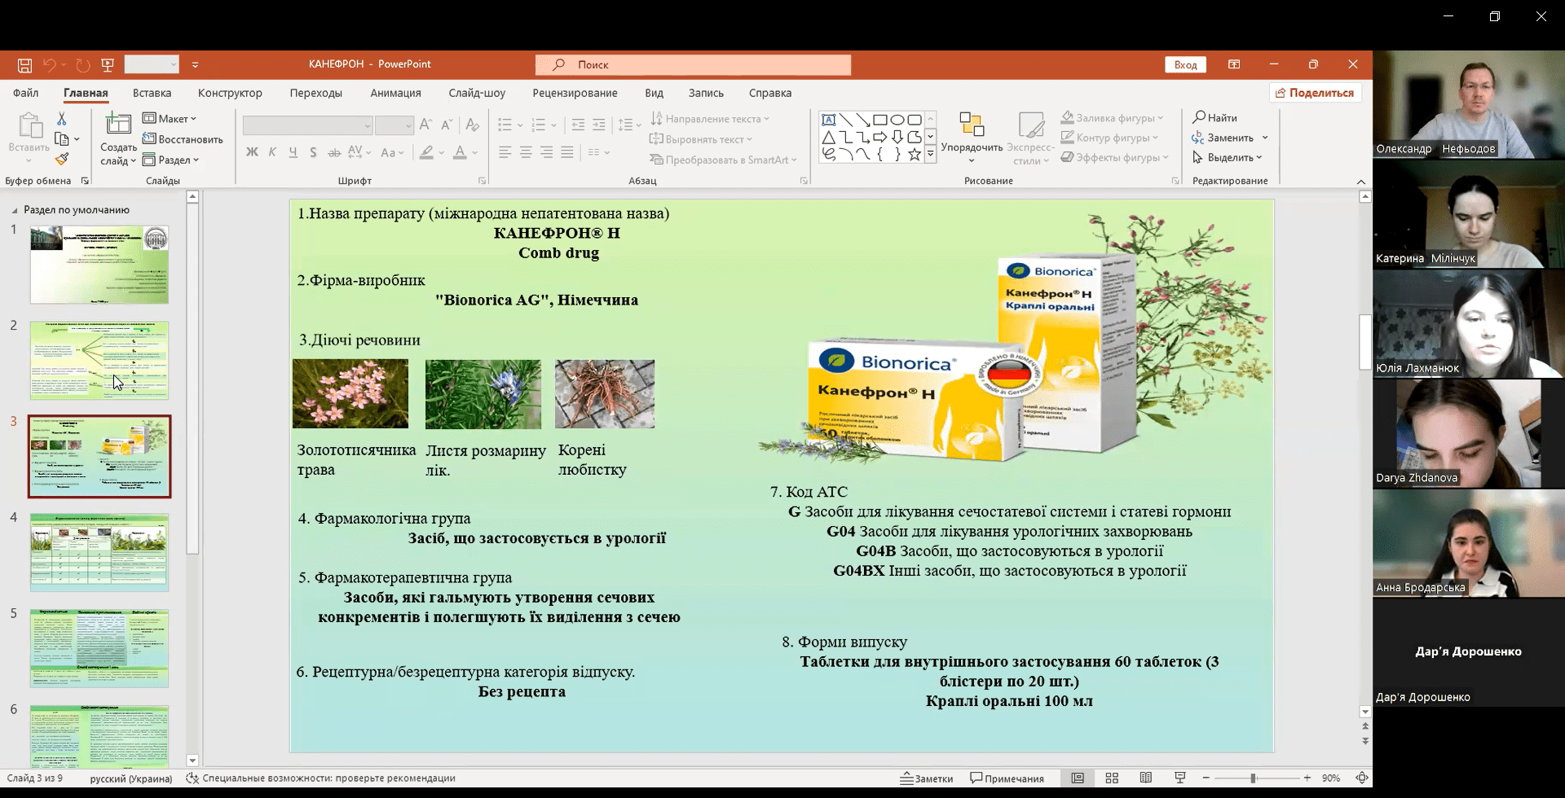The height and width of the screenshot is (798, 1565).
Task: Toggle Normal view in status bar
Action: [x=1078, y=778]
